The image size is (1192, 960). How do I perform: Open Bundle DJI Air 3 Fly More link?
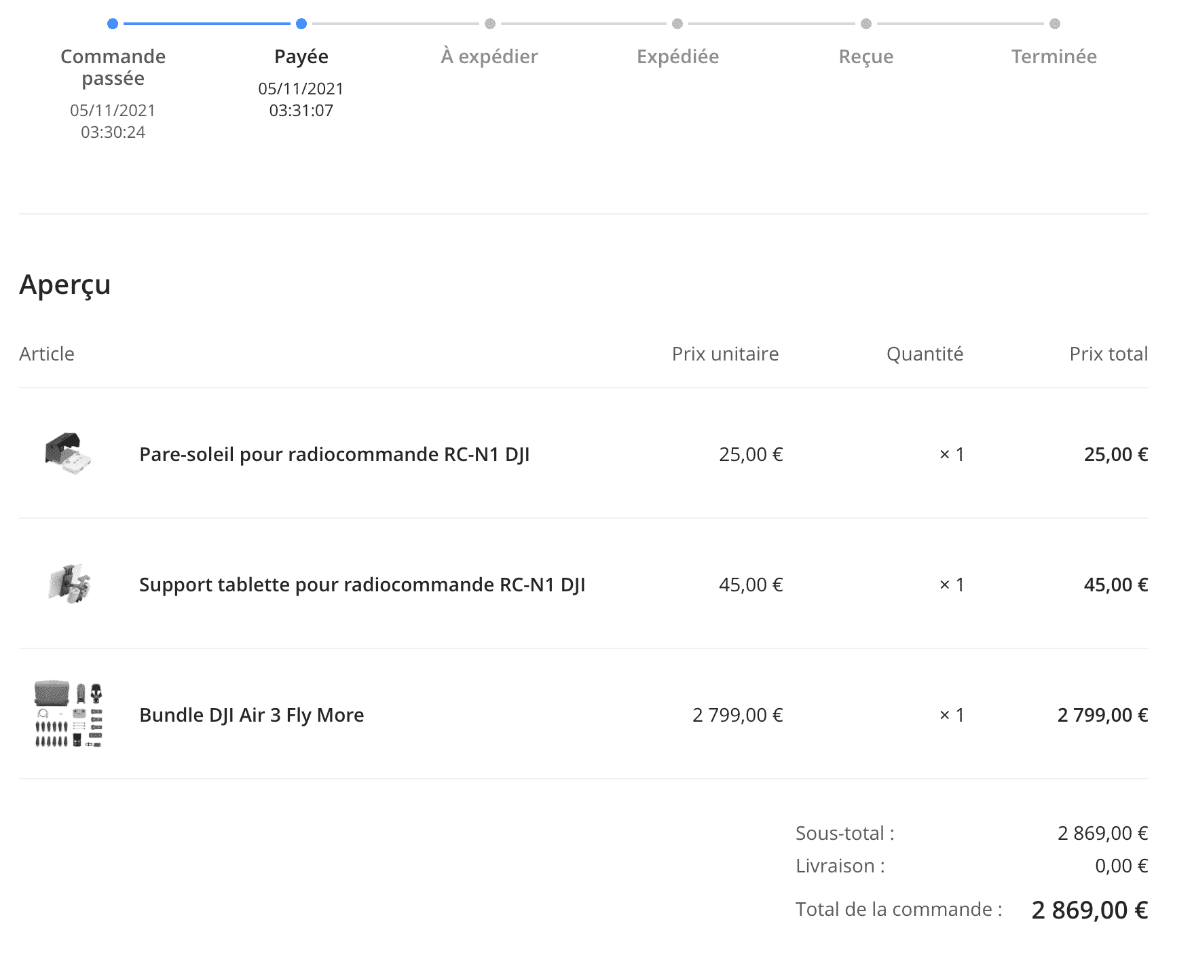coord(251,715)
